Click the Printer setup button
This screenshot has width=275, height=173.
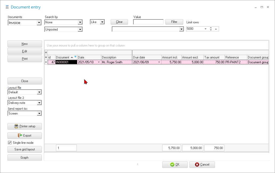tap(25, 126)
